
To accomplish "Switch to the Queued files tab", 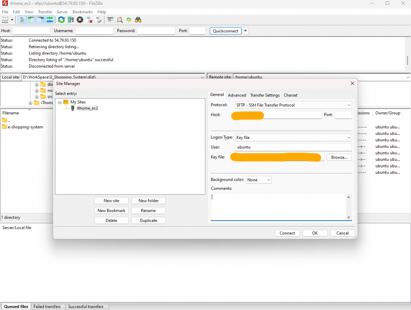I will pyautogui.click(x=16, y=307).
